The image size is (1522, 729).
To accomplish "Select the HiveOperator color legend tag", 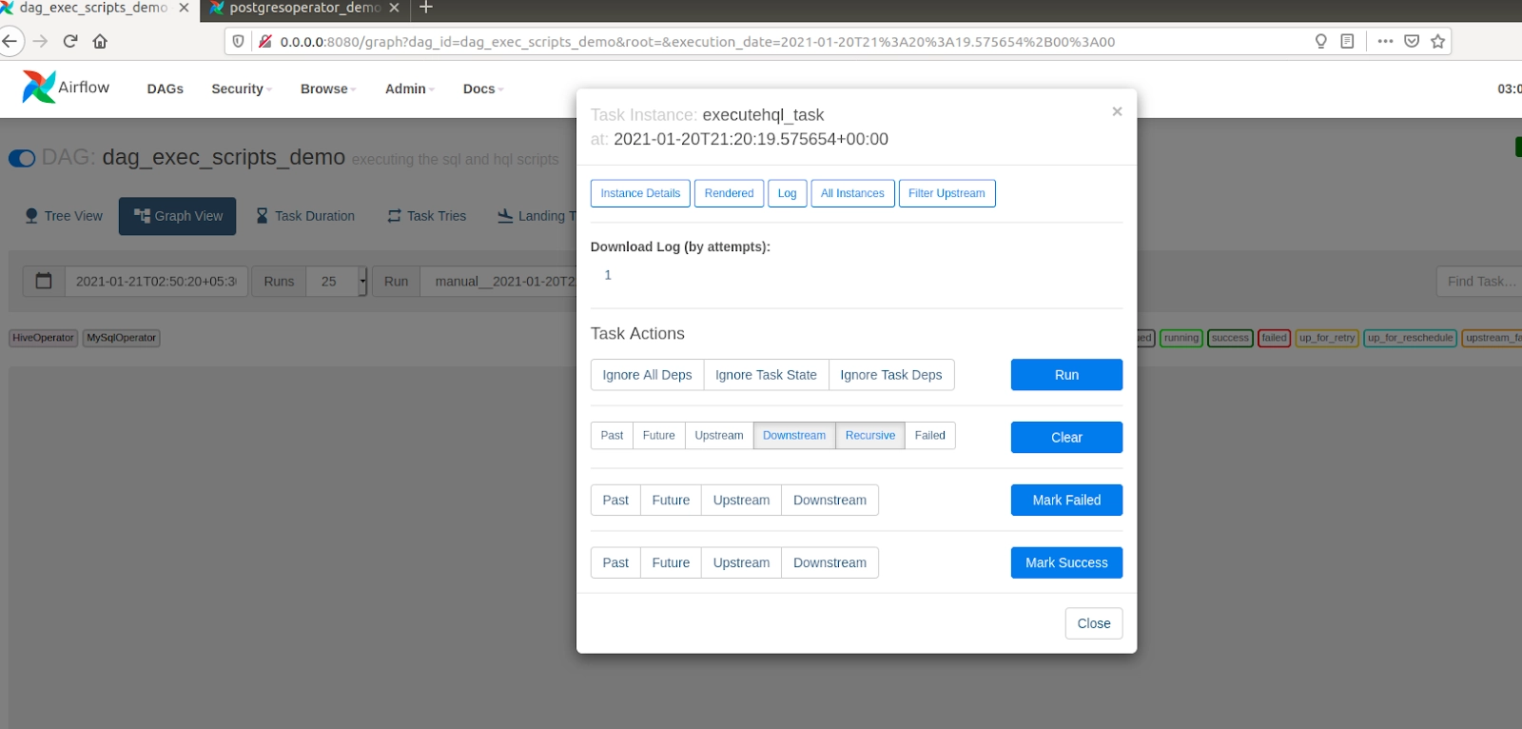I will pos(43,338).
